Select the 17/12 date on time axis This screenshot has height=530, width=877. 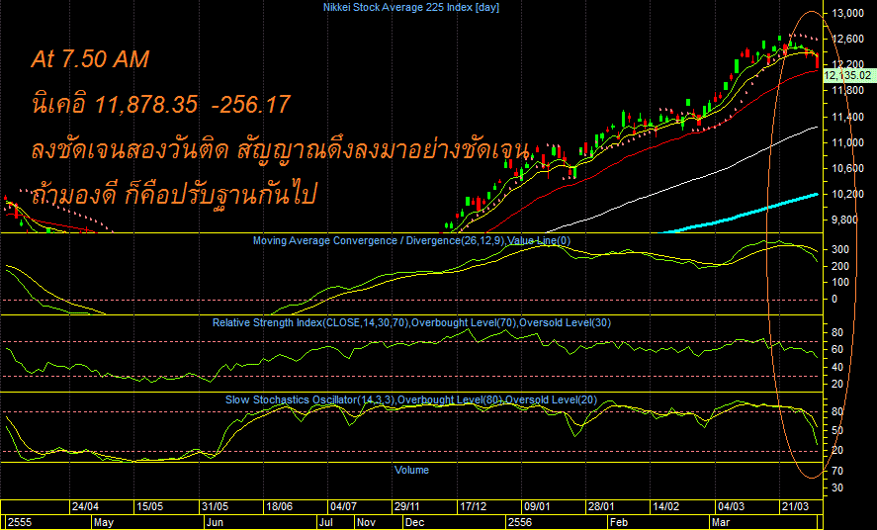(x=474, y=506)
